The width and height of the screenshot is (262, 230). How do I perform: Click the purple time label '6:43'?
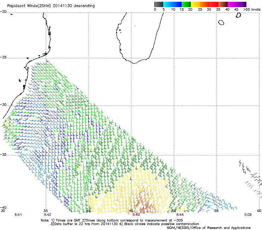[x=136, y=215]
